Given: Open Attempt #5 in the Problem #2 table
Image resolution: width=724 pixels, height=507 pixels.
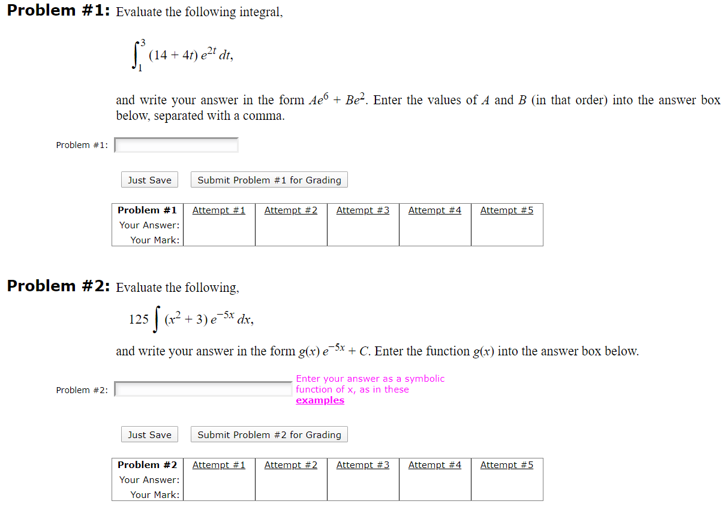Looking at the screenshot, I should tap(506, 464).
